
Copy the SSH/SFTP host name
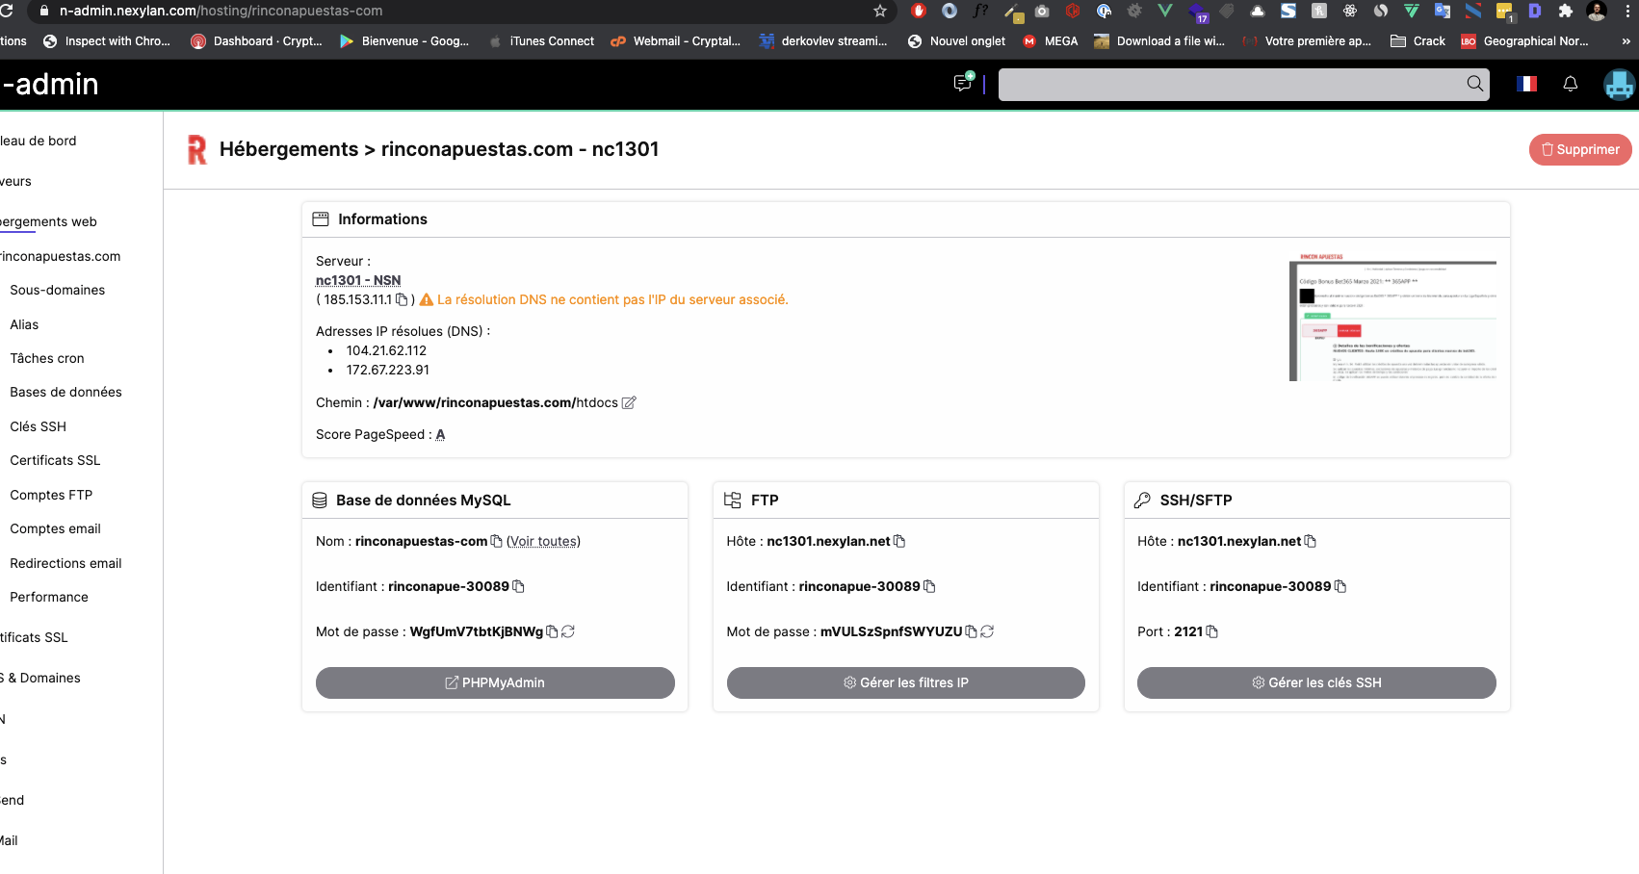pyautogui.click(x=1310, y=541)
